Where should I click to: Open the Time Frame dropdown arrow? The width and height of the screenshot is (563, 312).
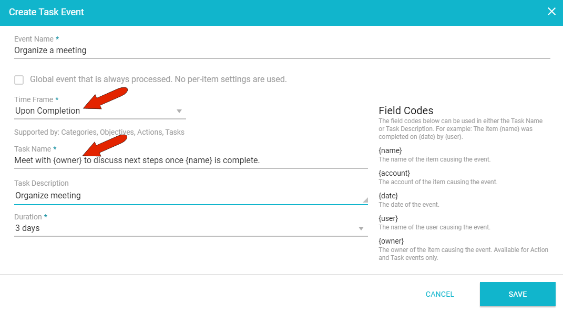(x=179, y=111)
